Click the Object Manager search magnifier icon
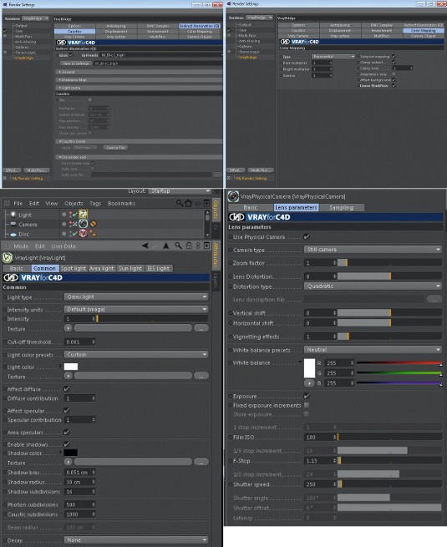The height and width of the screenshot is (547, 447). pyautogui.click(x=180, y=203)
